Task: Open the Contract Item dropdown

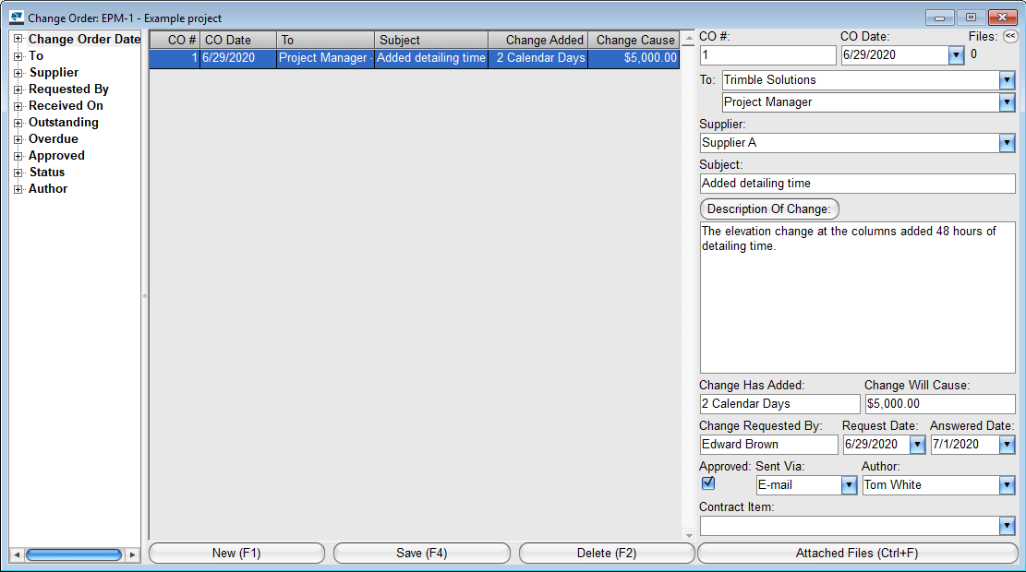Action: click(x=1007, y=526)
